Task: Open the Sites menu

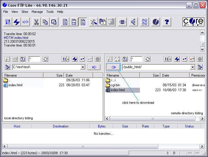Action: point(25,12)
